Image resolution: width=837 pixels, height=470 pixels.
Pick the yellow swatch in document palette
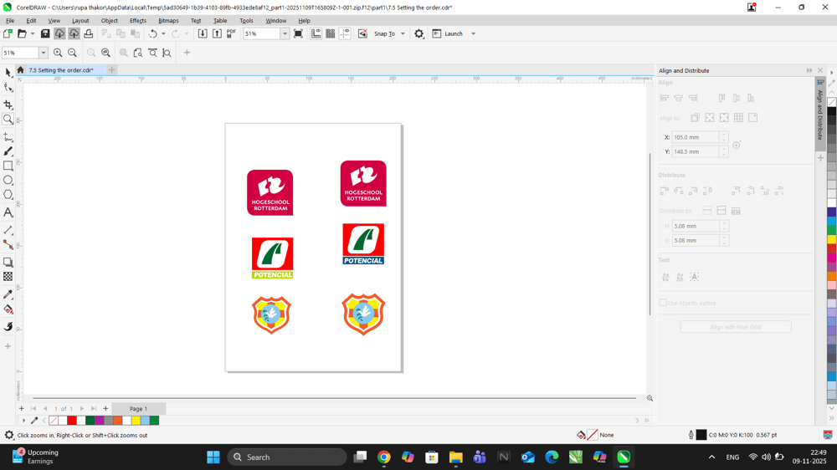(136, 421)
